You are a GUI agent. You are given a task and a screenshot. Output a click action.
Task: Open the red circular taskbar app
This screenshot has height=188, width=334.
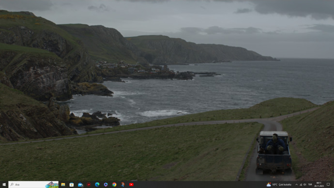(x=89, y=185)
